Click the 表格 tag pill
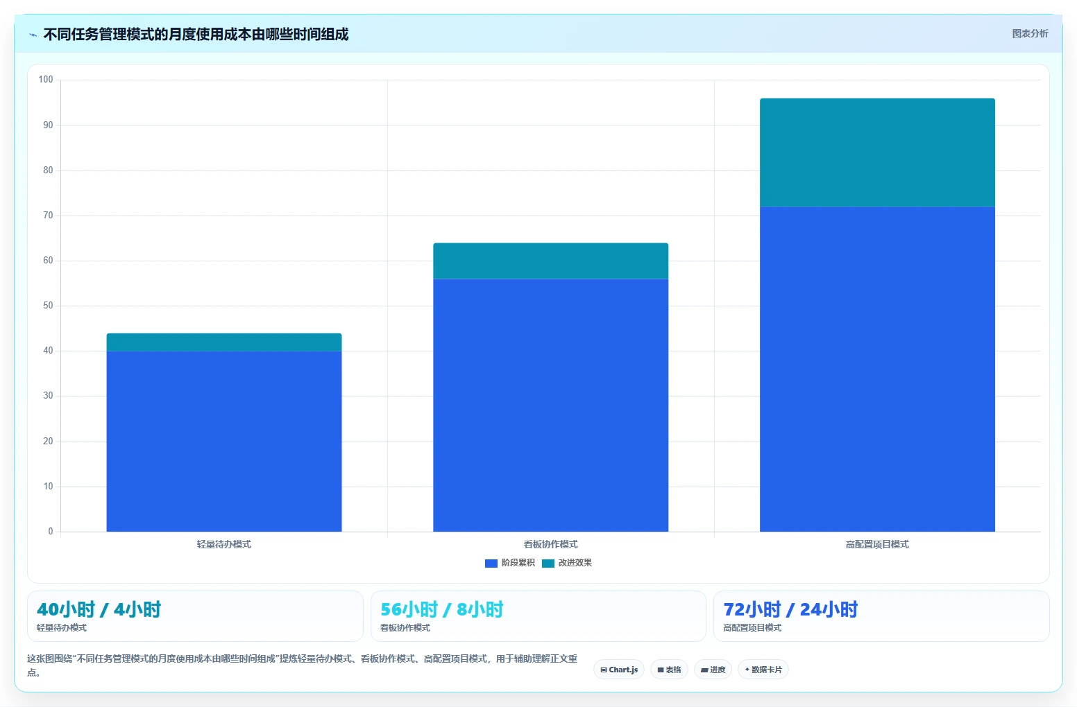This screenshot has height=707, width=1077. [669, 670]
